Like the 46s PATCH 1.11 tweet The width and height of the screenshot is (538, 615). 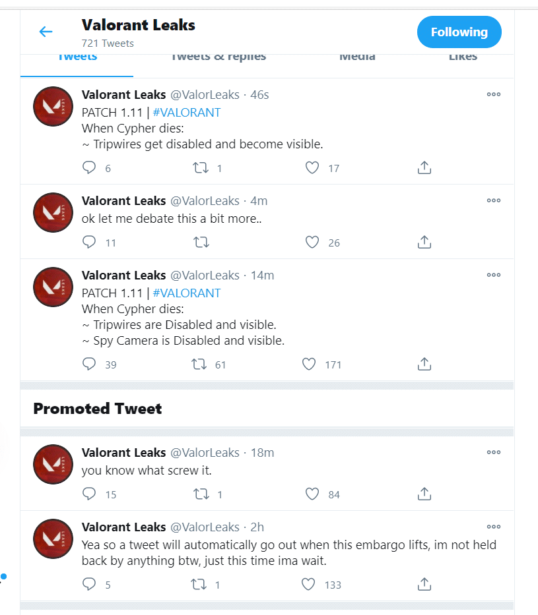[312, 168]
